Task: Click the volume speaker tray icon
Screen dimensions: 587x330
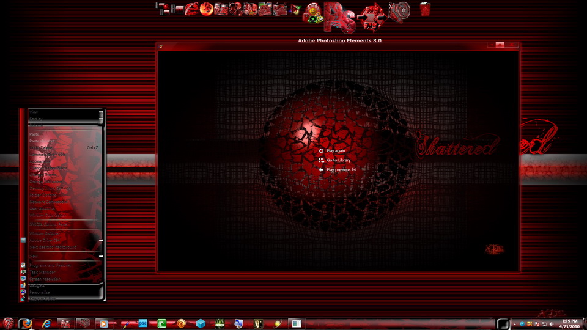Action: click(x=551, y=323)
